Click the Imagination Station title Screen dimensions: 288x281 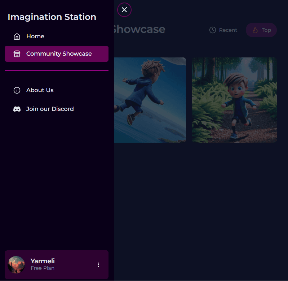[x=52, y=17]
